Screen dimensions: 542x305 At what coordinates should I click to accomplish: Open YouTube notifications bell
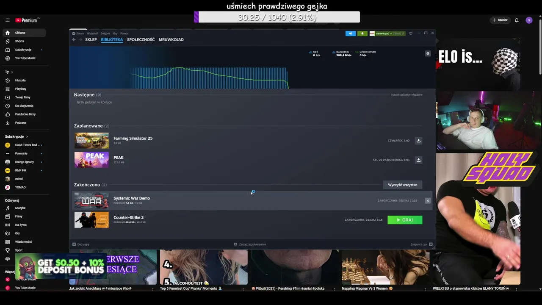pyautogui.click(x=517, y=20)
